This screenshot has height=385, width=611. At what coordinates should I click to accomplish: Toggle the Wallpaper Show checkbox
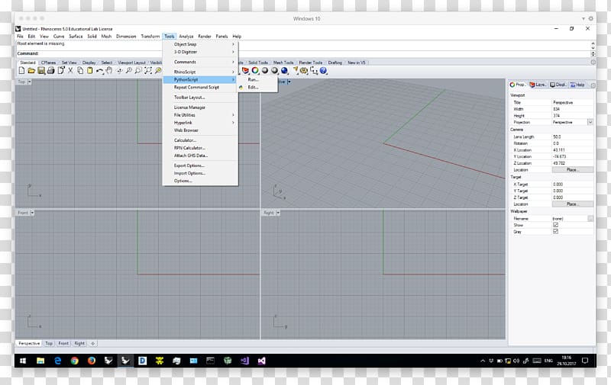(555, 225)
